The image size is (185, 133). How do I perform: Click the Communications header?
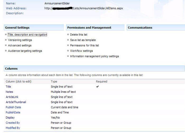click(x=156, y=27)
